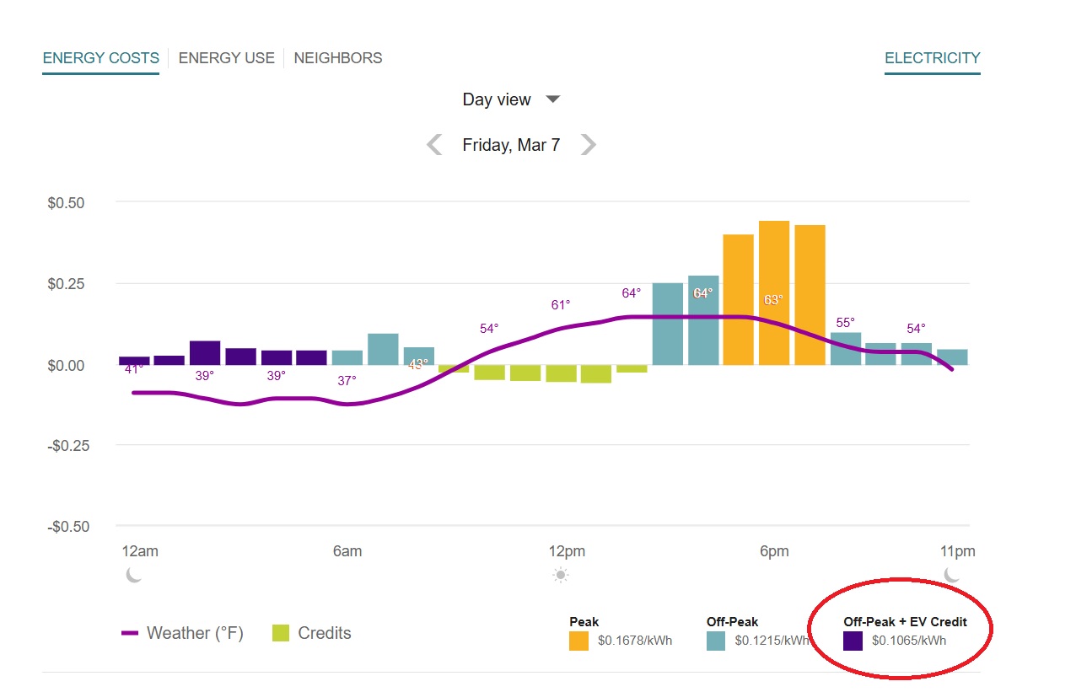
Task: Toggle the Weather (°F) legend line
Action: [183, 633]
